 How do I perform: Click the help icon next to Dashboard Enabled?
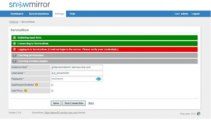point(36,85)
